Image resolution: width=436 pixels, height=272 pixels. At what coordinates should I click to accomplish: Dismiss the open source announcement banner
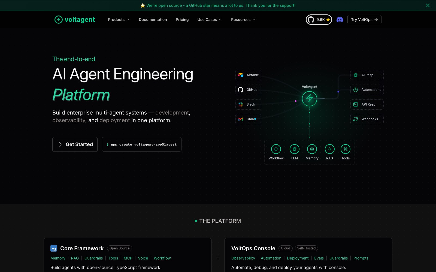coord(428,5)
